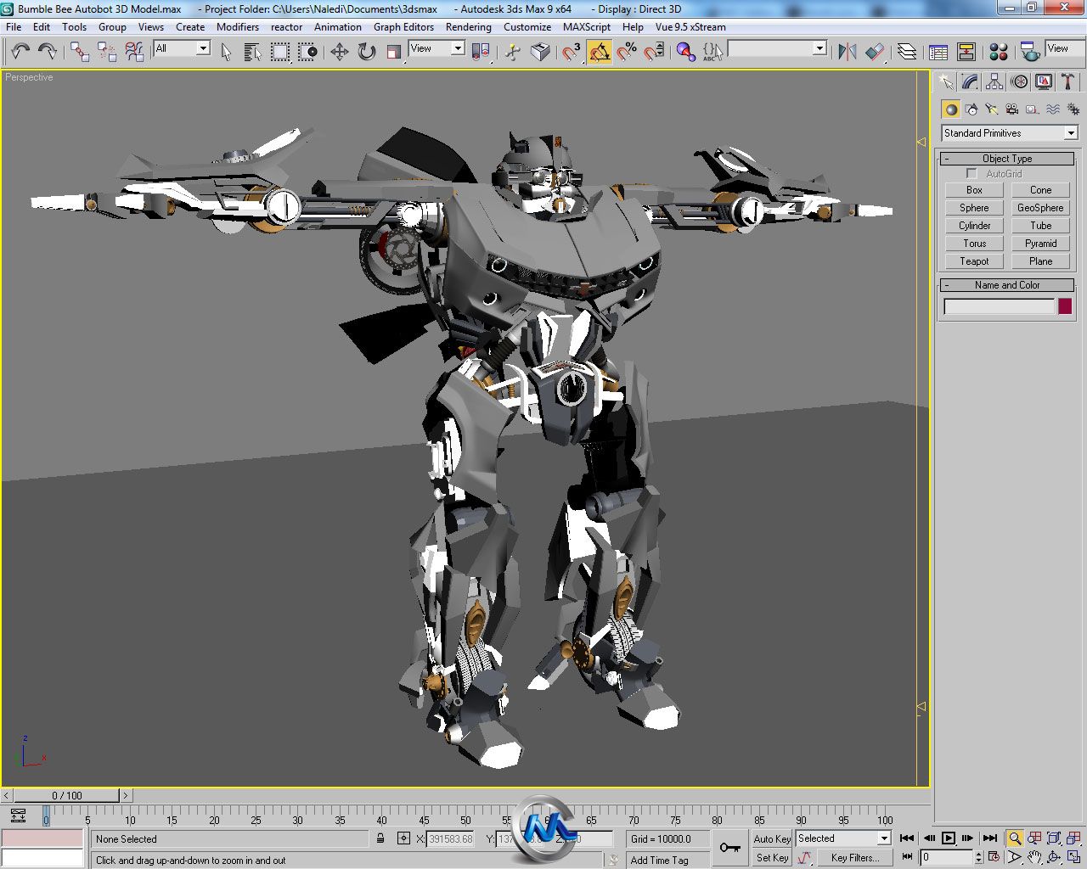1087x869 pixels.
Task: Click the object color swatch
Action: 1065,307
